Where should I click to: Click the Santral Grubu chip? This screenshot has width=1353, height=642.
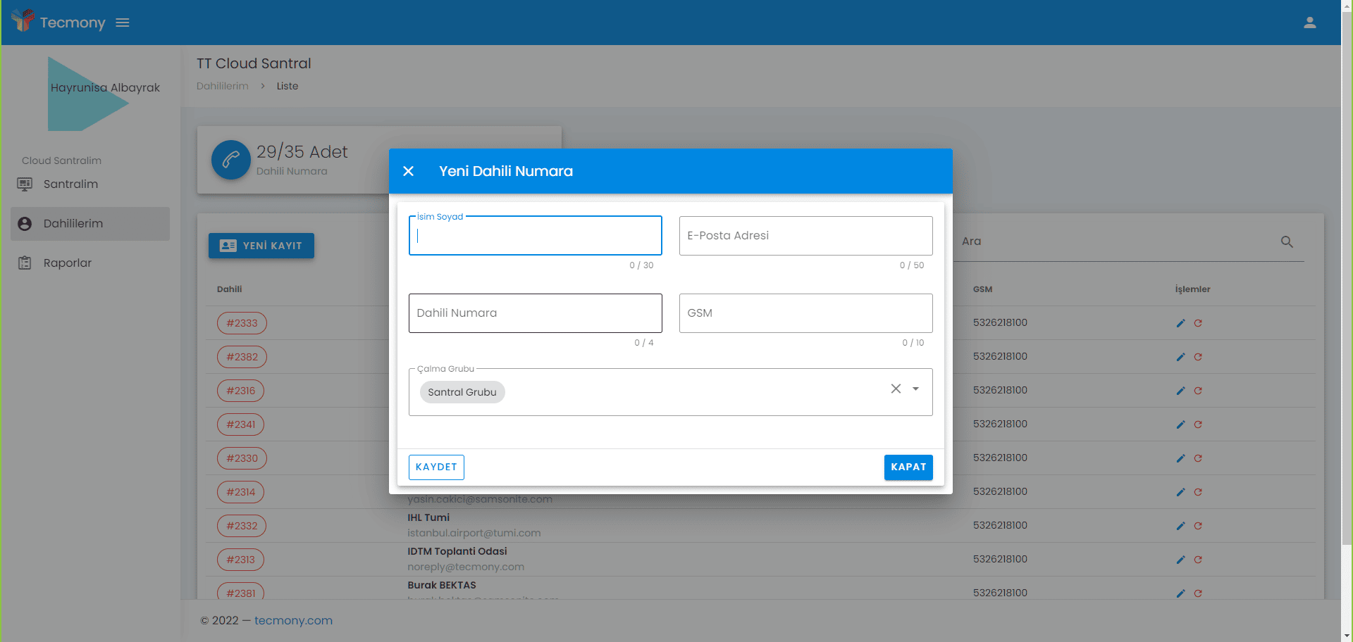pyautogui.click(x=462, y=392)
